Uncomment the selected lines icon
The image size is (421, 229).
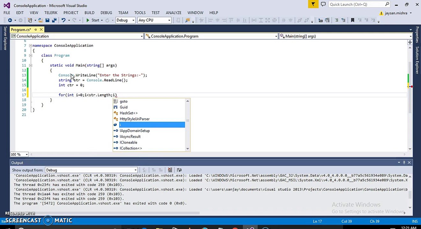(x=343, y=20)
